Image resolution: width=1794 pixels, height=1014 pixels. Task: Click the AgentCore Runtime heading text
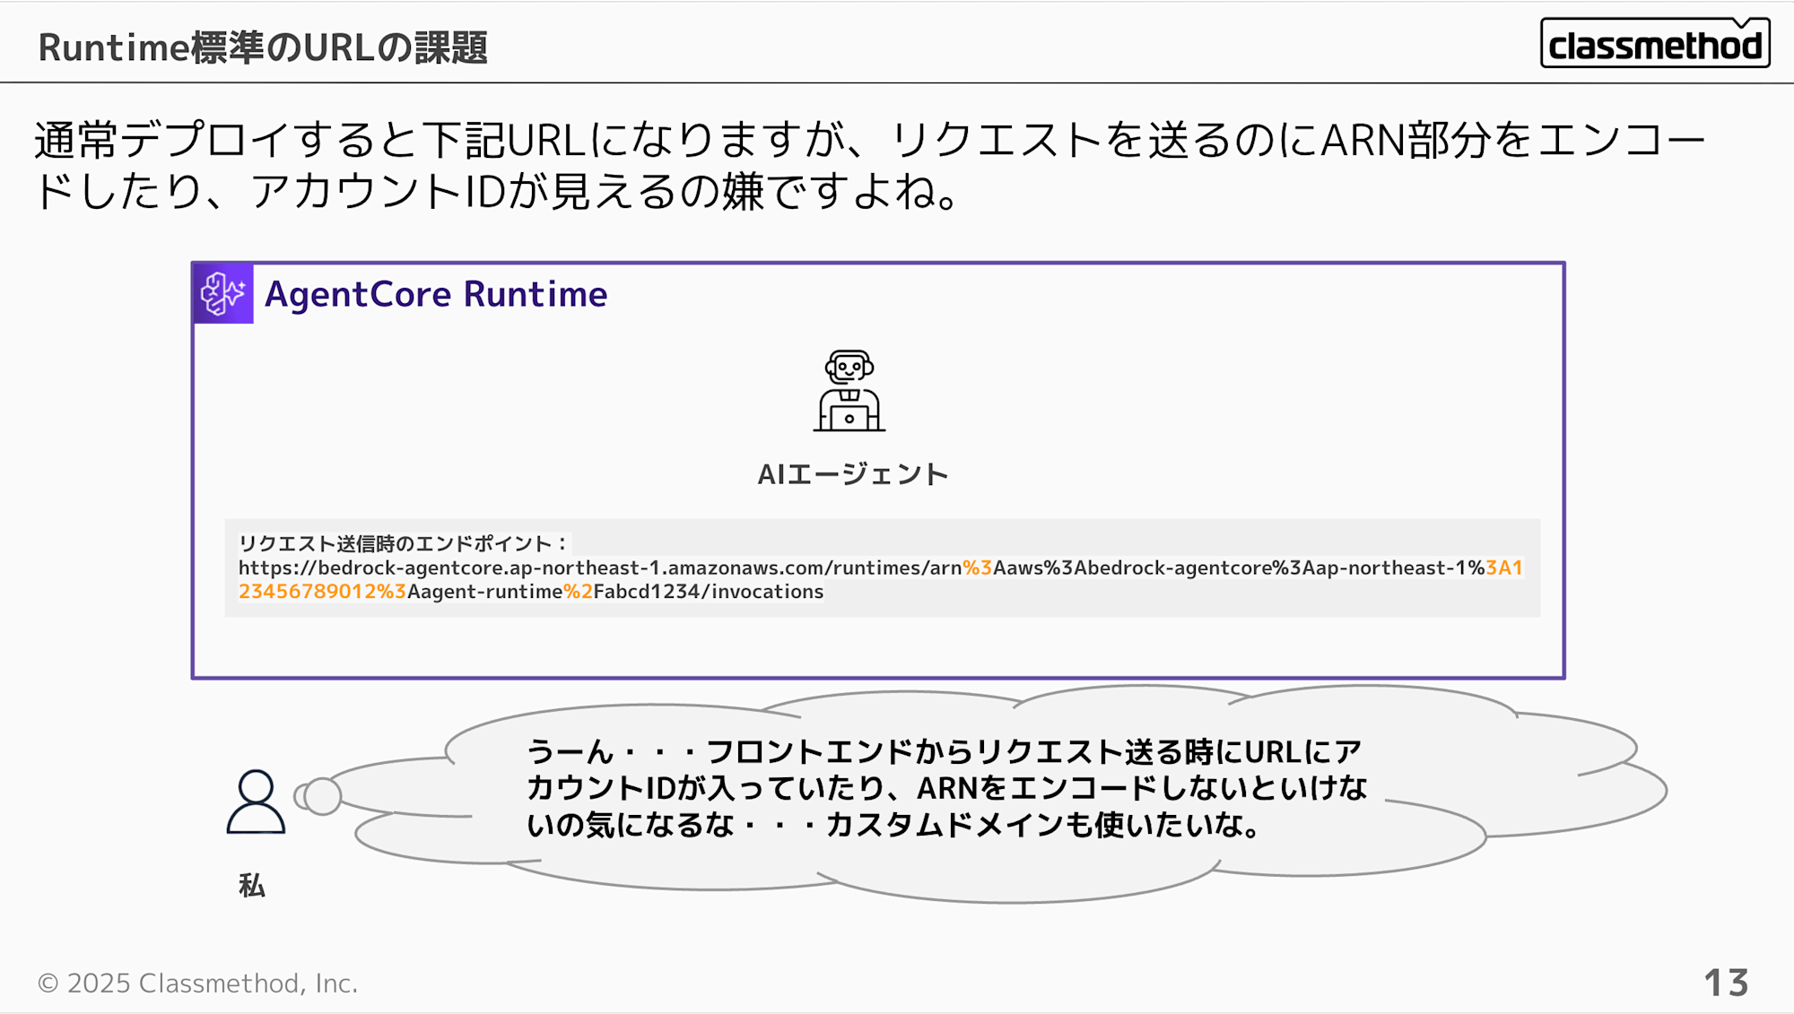point(436,294)
